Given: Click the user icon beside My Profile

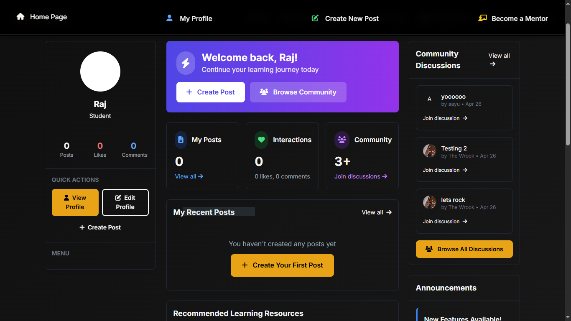Looking at the screenshot, I should coord(169,18).
